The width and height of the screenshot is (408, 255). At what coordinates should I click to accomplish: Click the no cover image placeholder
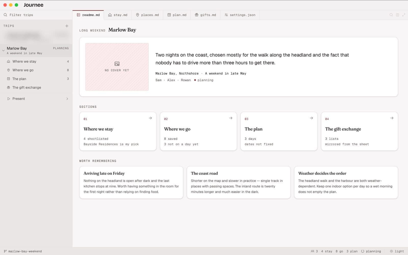(117, 67)
